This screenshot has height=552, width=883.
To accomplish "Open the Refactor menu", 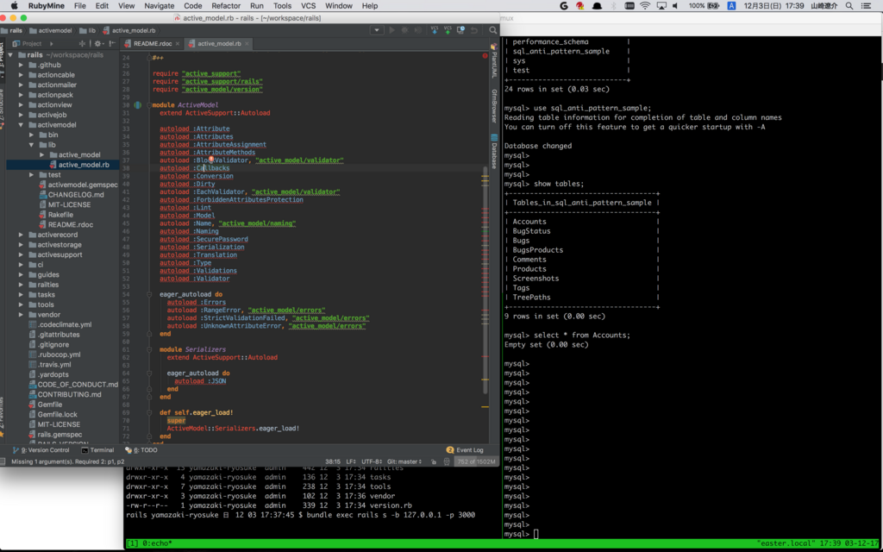I will [226, 6].
